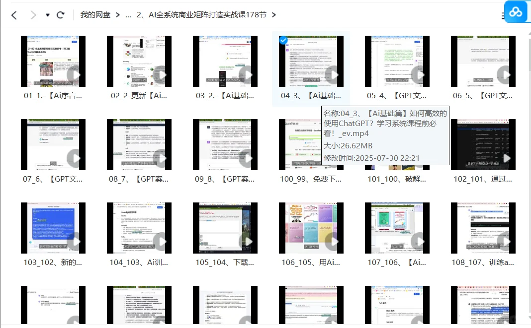Select the file name 03_2.-【Ai基础...
The height and width of the screenshot is (328, 531).
(225, 96)
